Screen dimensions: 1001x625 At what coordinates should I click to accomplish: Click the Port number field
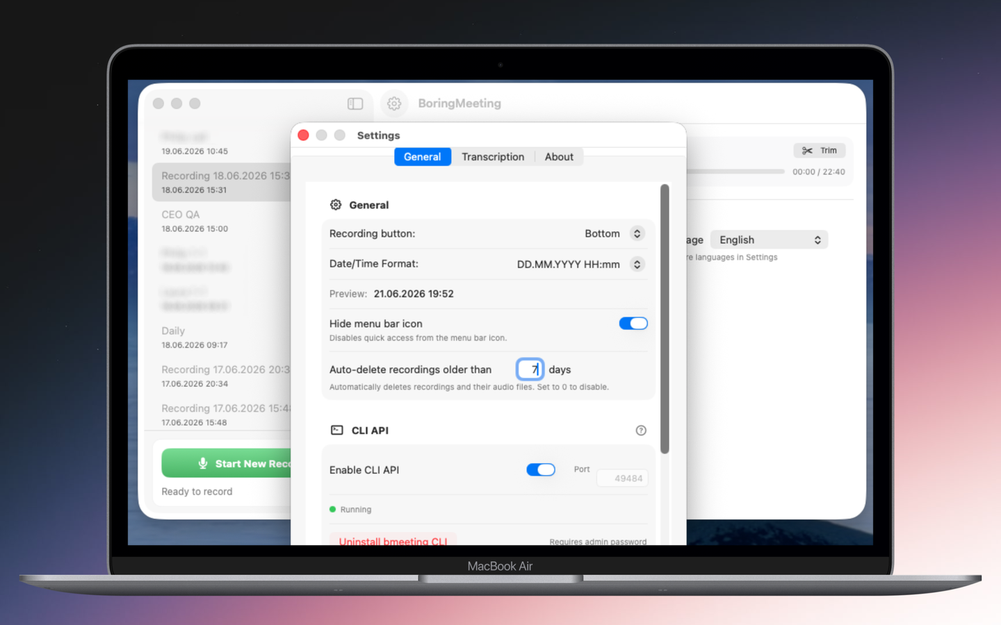tap(622, 478)
